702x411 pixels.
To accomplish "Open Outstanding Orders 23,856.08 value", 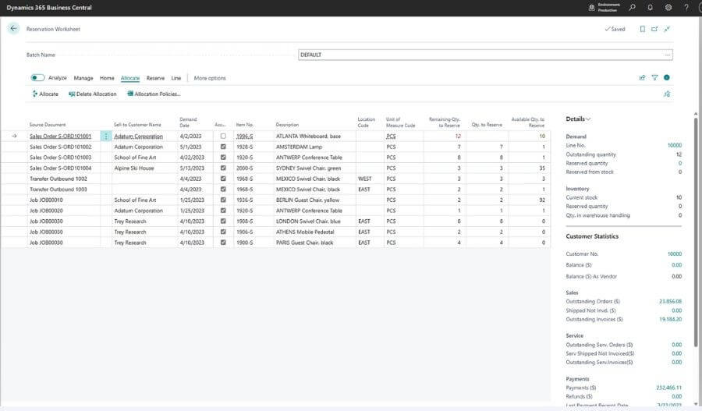I will (670, 301).
